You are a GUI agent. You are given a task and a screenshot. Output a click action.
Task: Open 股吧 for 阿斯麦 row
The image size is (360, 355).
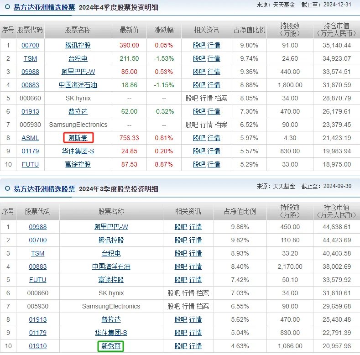pos(199,138)
